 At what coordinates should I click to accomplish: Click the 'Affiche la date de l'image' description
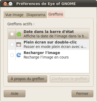(55, 36)
